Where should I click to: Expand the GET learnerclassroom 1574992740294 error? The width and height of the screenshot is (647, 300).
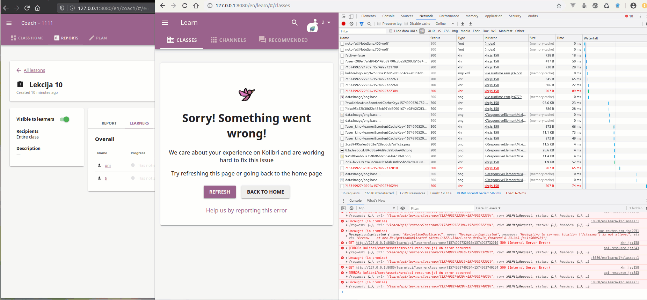(347, 268)
